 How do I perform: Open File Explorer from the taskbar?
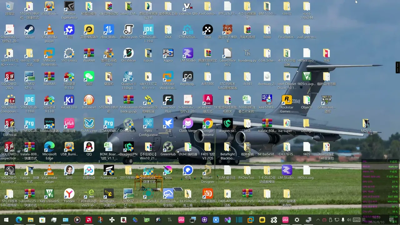(x=30, y=220)
